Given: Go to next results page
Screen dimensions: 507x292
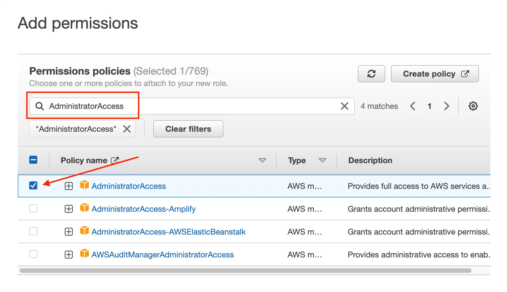Looking at the screenshot, I should click(x=446, y=106).
